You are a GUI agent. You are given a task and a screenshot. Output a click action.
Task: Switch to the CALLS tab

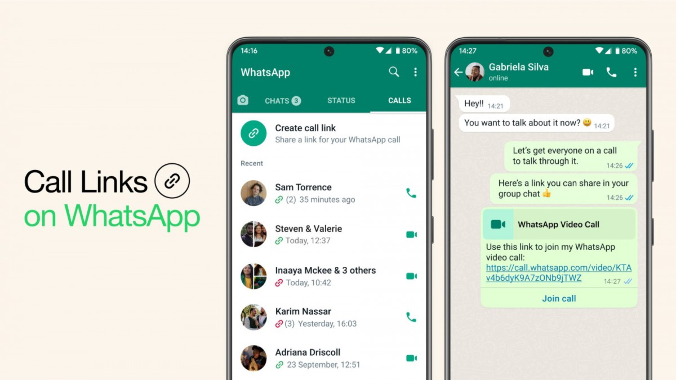(x=398, y=100)
